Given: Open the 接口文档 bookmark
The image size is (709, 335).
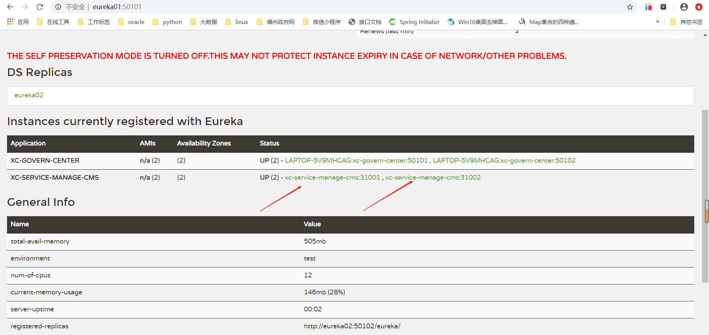Looking at the screenshot, I should pyautogui.click(x=365, y=22).
